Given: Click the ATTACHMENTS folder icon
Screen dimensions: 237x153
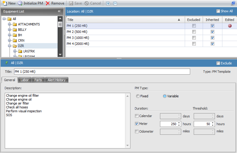Looking at the screenshot, I should tap(15, 24).
